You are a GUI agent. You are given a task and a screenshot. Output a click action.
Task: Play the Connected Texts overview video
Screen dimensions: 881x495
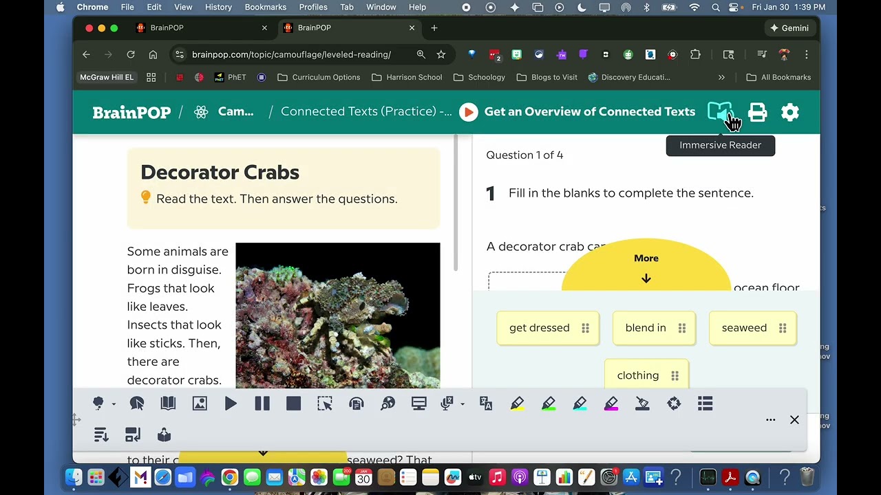[x=468, y=112]
